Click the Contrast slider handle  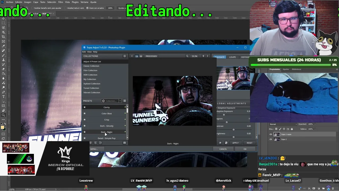(x=234, y=130)
